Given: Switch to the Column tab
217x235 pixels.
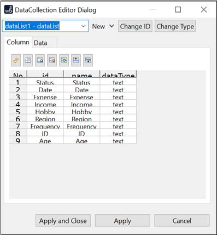Looking at the screenshot, I should pyautogui.click(x=18, y=42).
